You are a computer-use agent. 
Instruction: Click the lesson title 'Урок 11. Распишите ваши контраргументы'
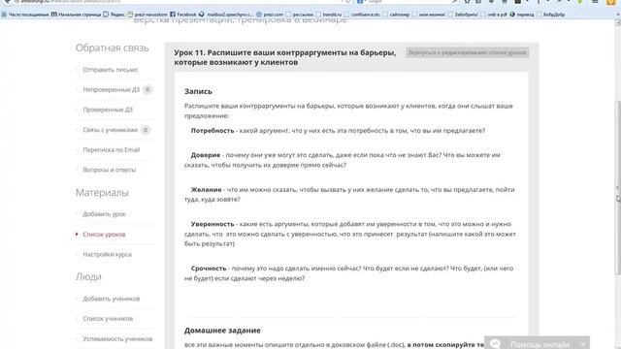coord(284,57)
